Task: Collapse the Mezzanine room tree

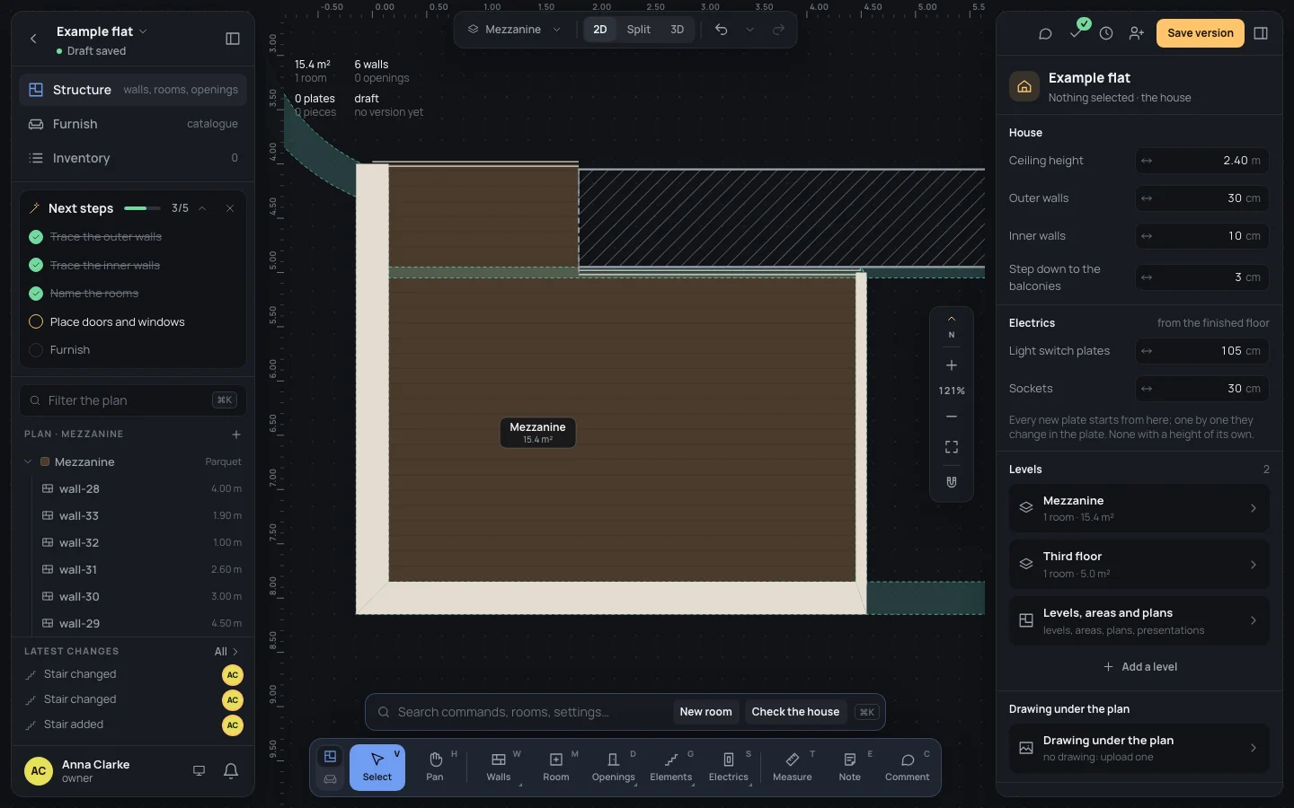Action: pos(28,461)
